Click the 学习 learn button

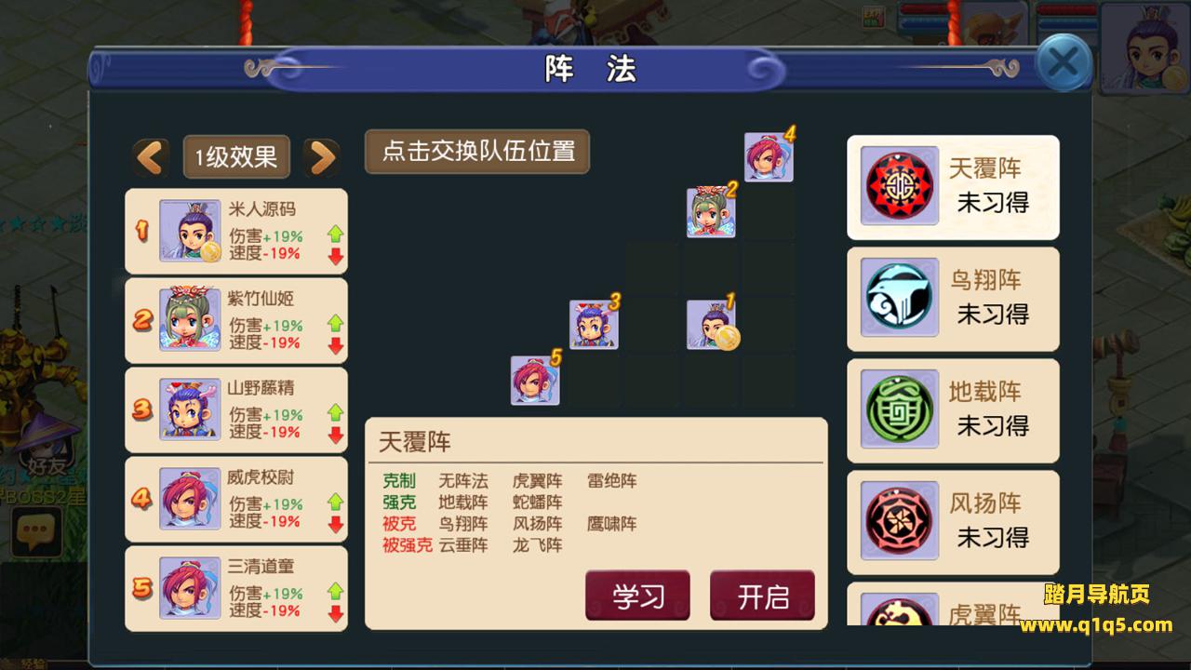tap(637, 596)
